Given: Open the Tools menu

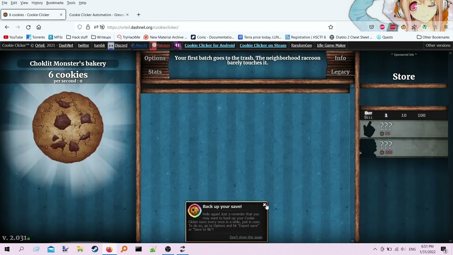Looking at the screenshot, I should click(71, 3).
